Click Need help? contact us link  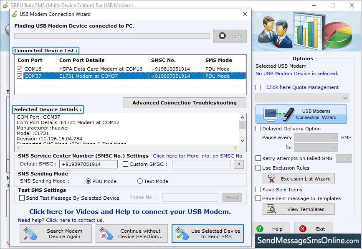[61, 220]
